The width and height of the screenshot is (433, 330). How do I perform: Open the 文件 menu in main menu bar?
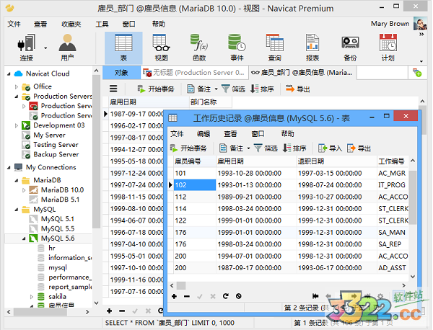coord(14,24)
